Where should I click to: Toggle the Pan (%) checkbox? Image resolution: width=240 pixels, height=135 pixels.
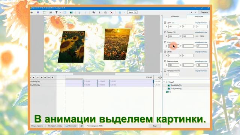pyautogui.click(x=165, y=22)
